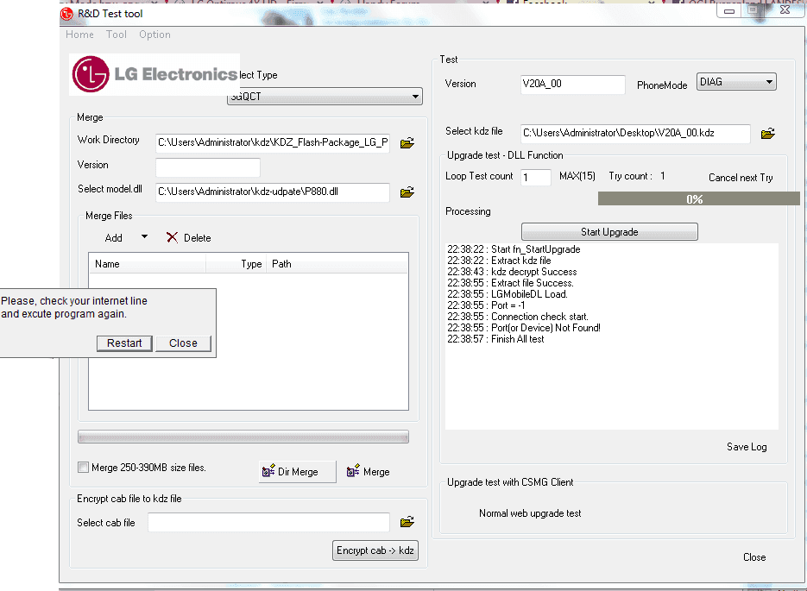Click the Add button
The height and width of the screenshot is (591, 807).
click(113, 237)
